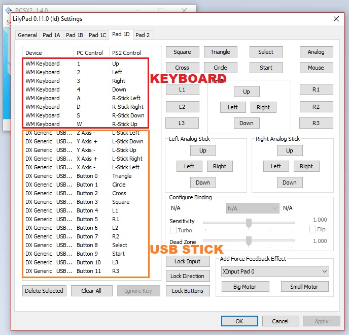Screen dimensions: 349x335
Task: Switch to the Pad 1A tab
Action: click(x=51, y=35)
